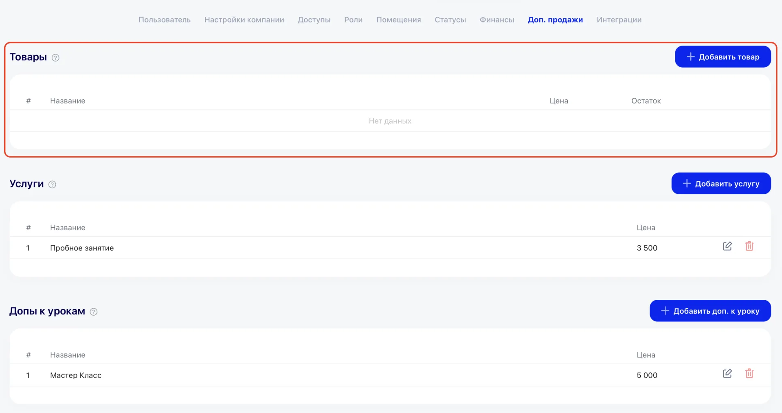Viewport: 782px width, 413px height.
Task: Select the Мастер Класс row name
Action: coord(76,375)
